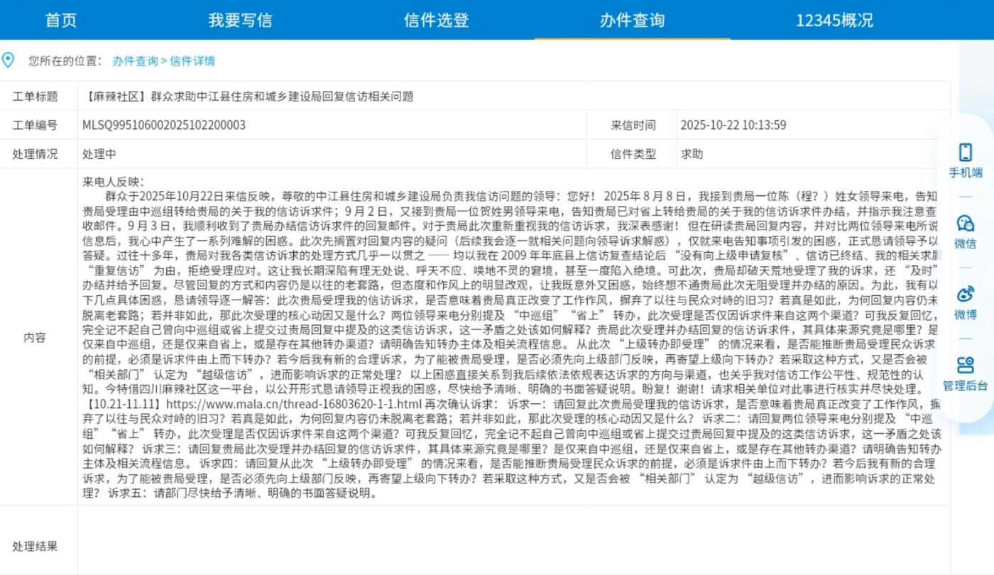The height and width of the screenshot is (575, 994).
Task: Click the 微博 Weibo icon in sidebar
Action: [965, 301]
